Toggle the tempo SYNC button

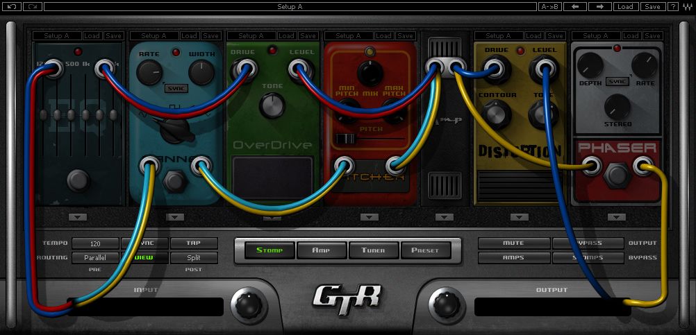pyautogui.click(x=144, y=243)
